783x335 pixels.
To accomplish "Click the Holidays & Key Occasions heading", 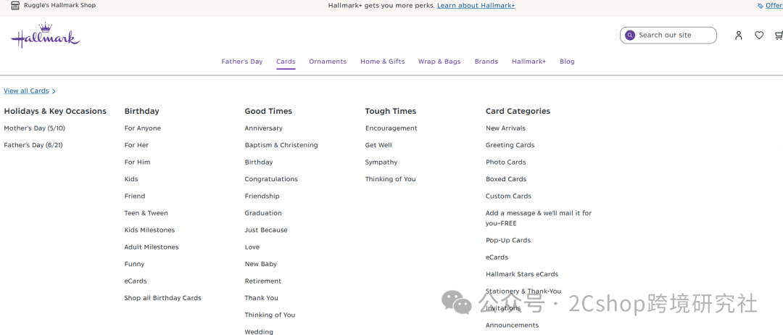I will [x=55, y=112].
